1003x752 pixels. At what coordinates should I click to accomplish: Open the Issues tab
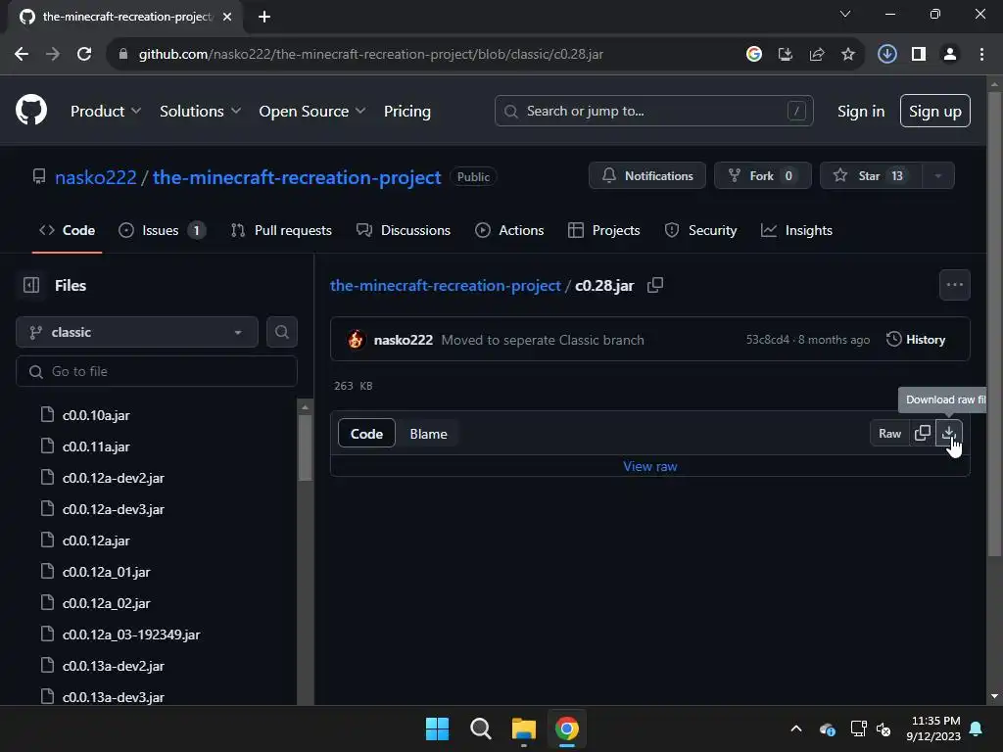162,230
